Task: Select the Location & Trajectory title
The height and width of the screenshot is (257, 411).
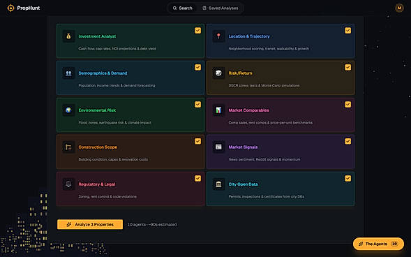Action: tap(249, 36)
